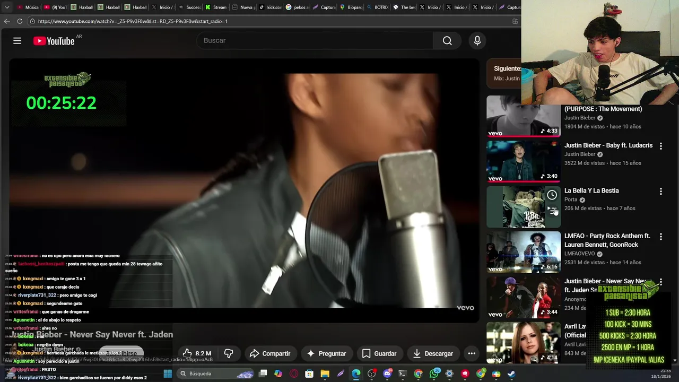The image size is (679, 382).
Task: Open Terminal from taskbar
Action: click(403, 374)
